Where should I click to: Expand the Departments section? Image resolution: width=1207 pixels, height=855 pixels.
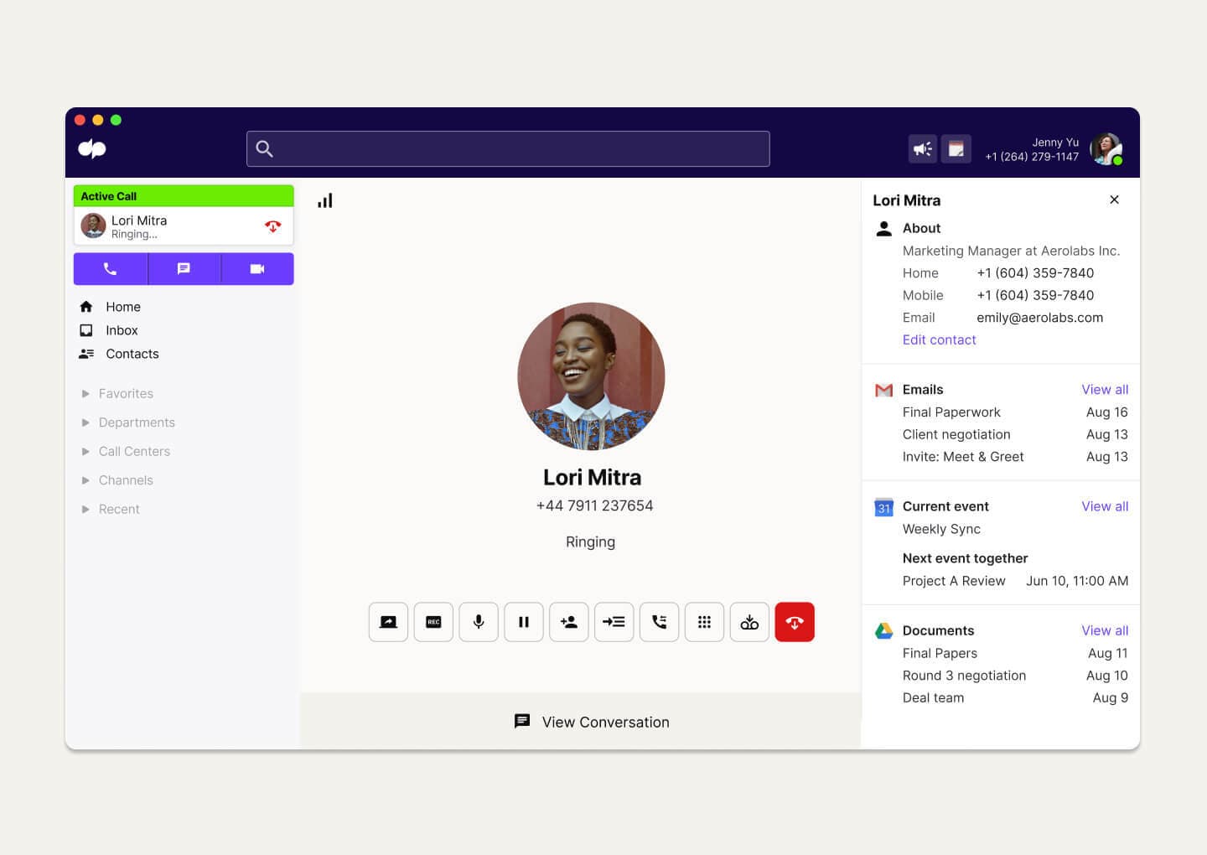click(137, 422)
